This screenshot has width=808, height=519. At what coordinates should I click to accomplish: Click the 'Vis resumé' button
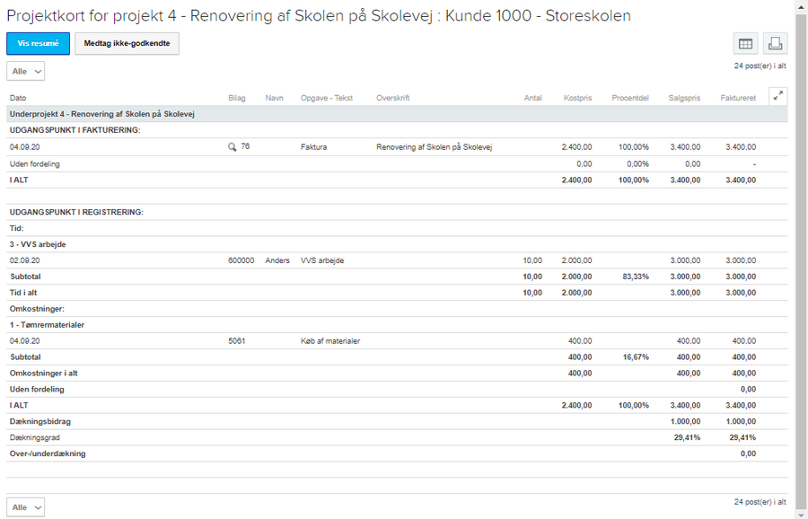(x=38, y=43)
